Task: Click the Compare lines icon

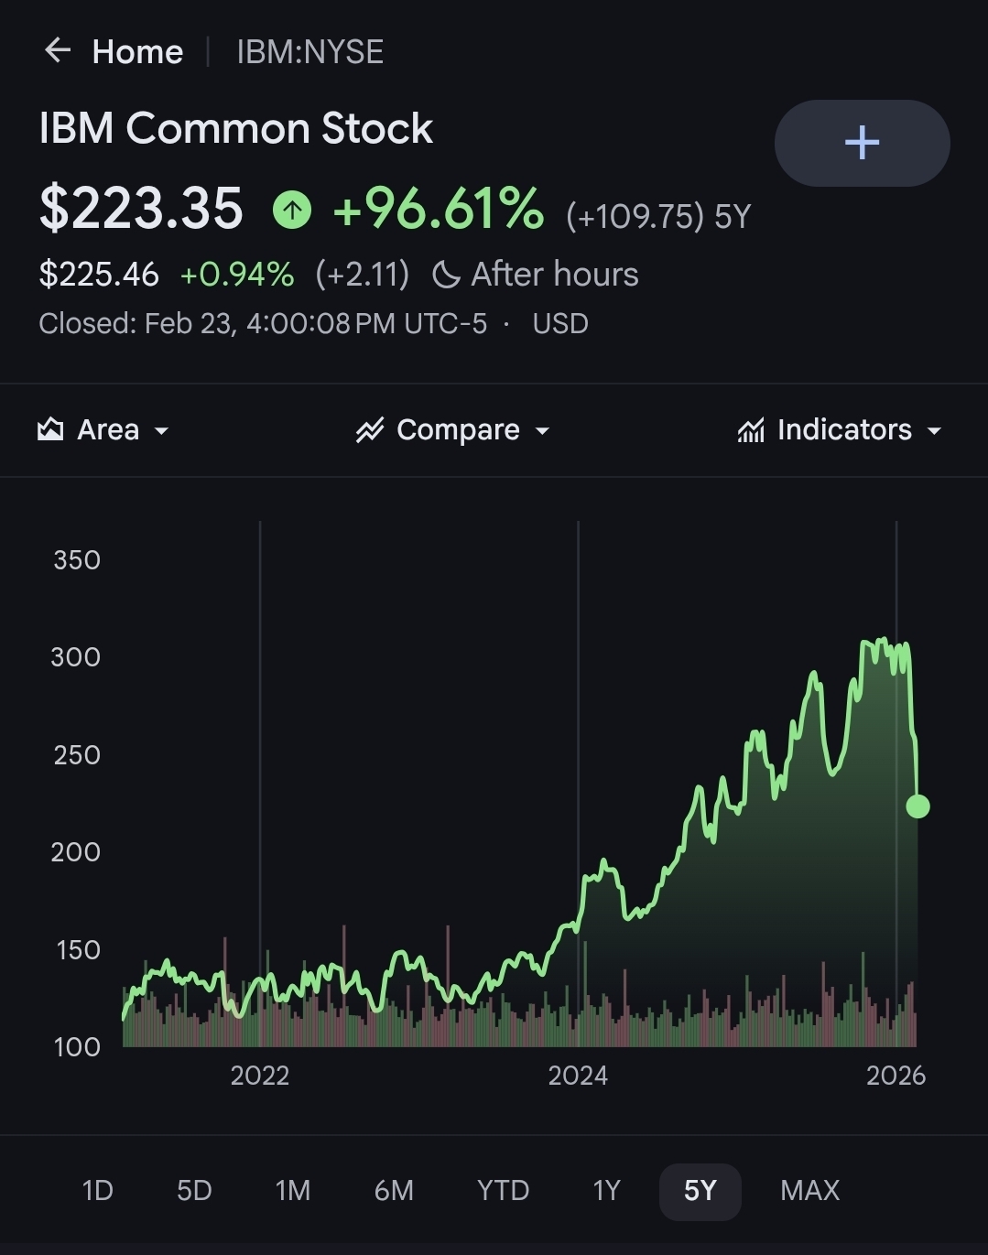Action: [370, 429]
